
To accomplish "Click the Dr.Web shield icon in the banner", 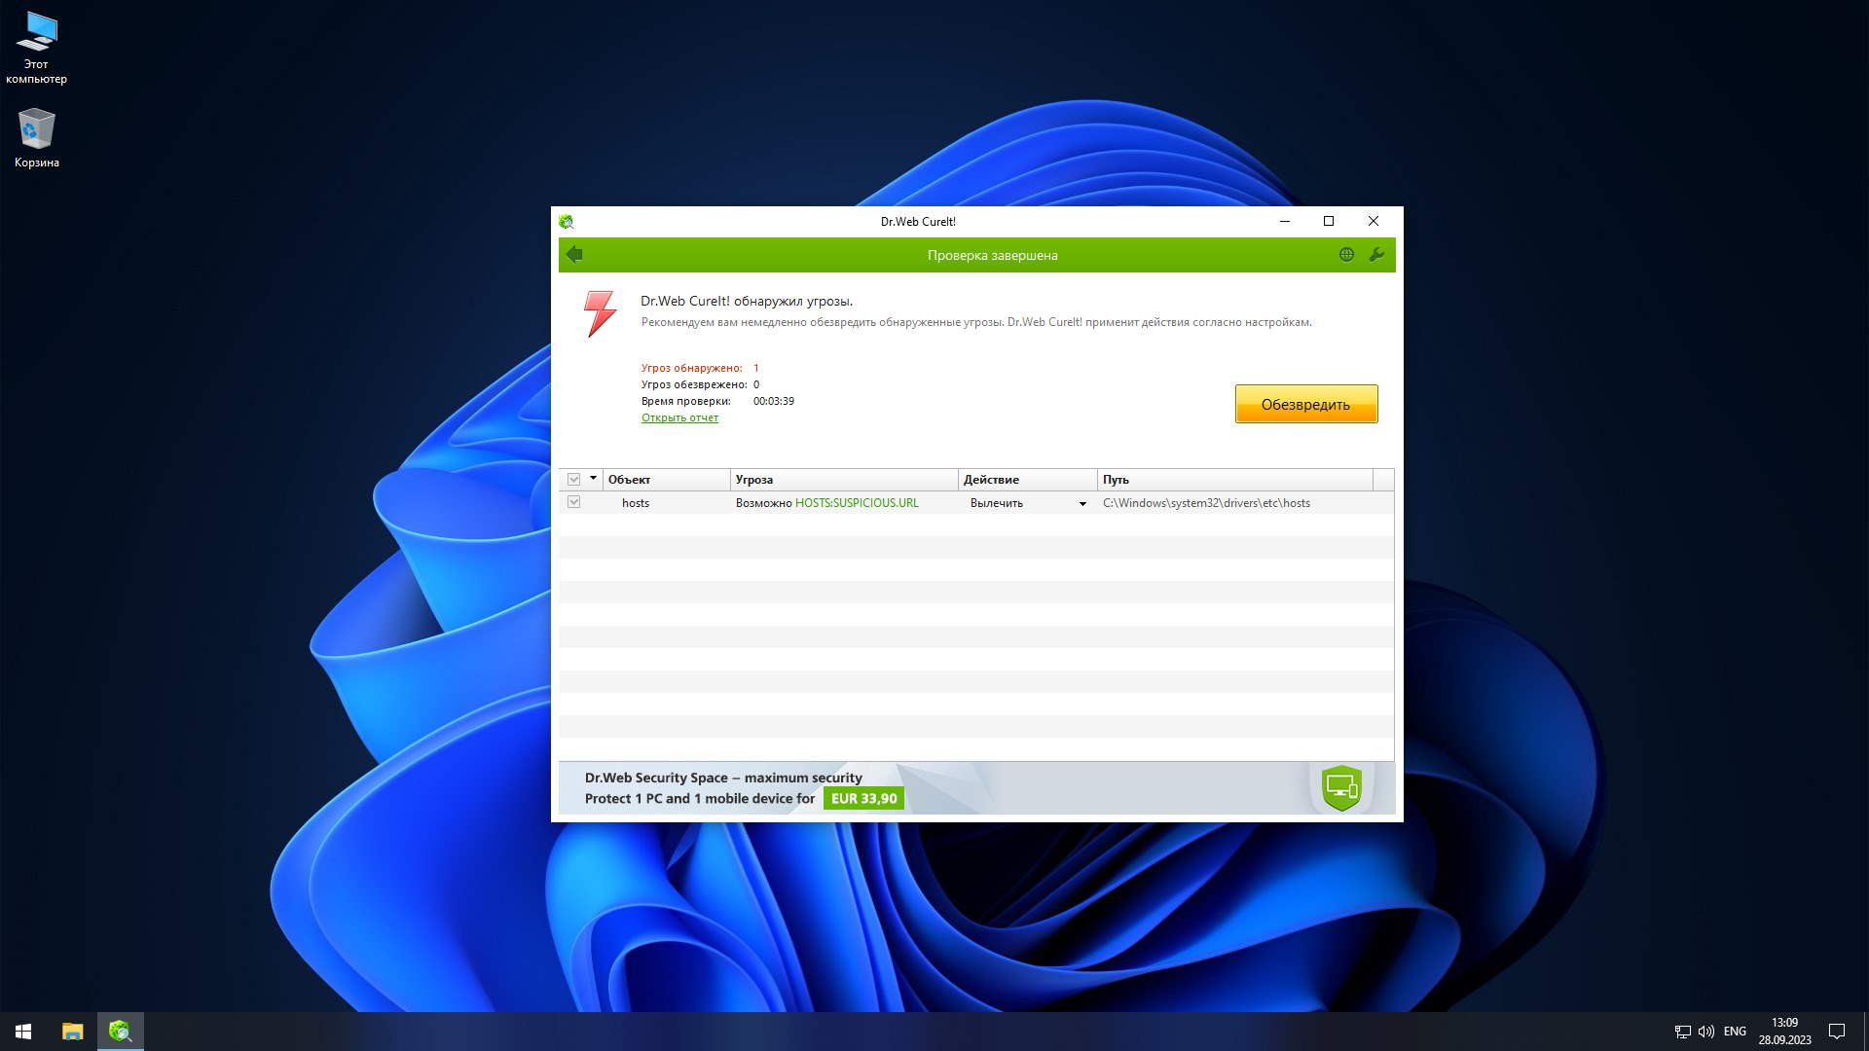I will [1341, 787].
